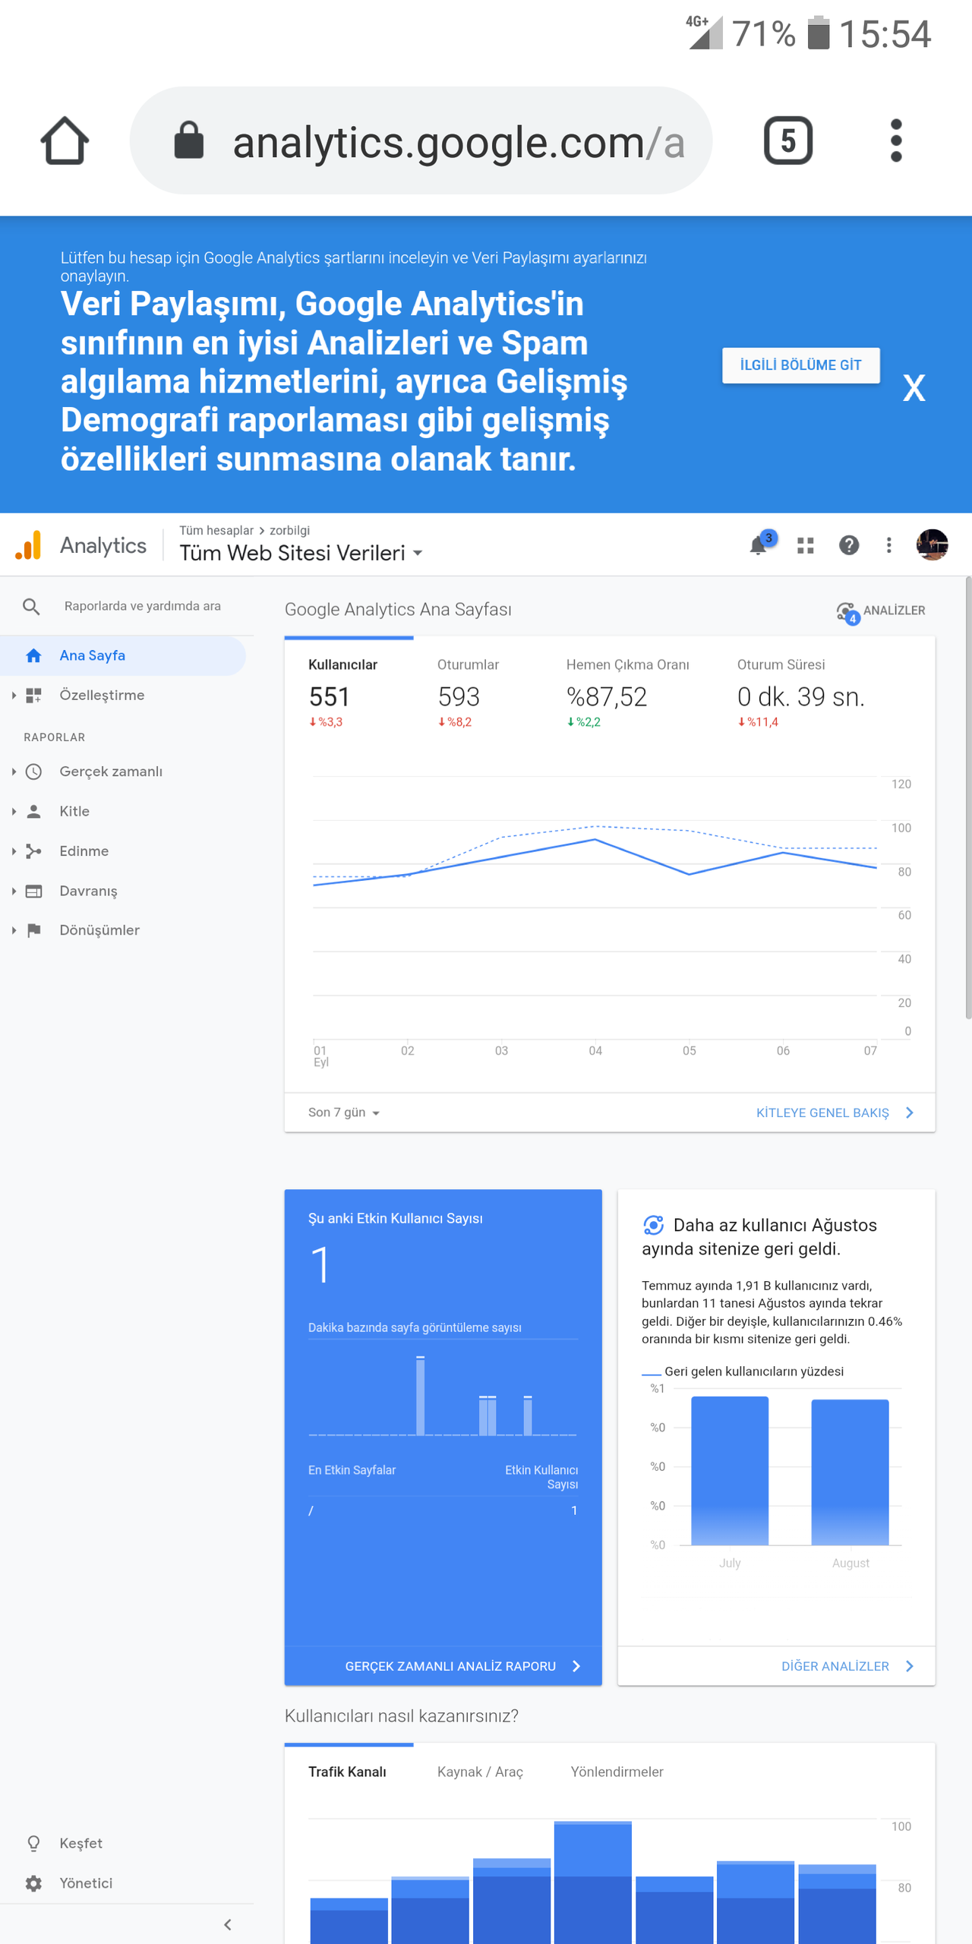Click the page vertical scrollbar
This screenshot has height=1944, width=972.
(x=968, y=797)
